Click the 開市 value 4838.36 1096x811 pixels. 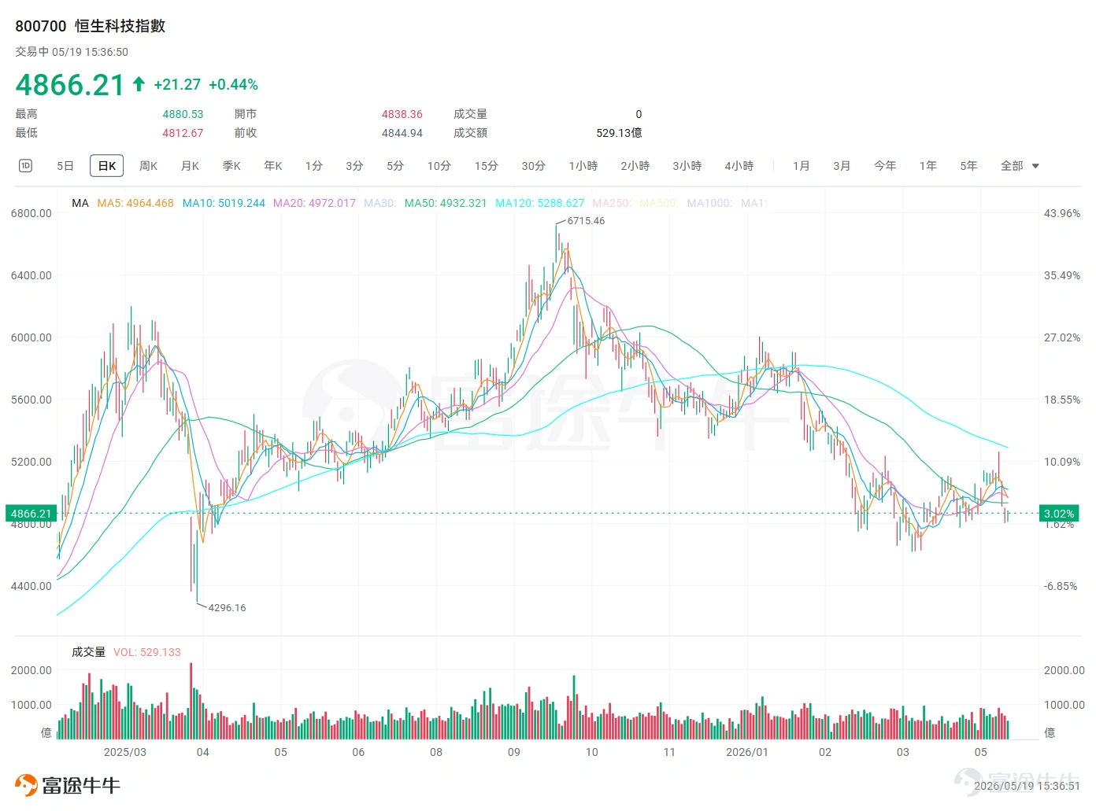tap(402, 114)
